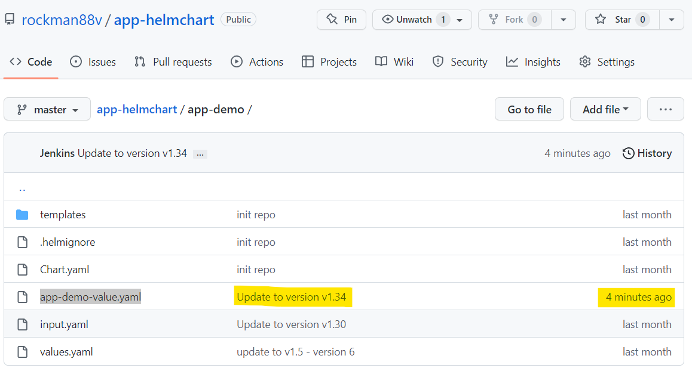The width and height of the screenshot is (692, 371).
Task: Open the three-dot more options menu
Action: [x=666, y=109]
